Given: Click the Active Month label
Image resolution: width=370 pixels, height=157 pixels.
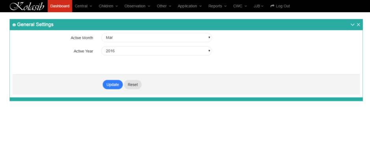Looking at the screenshot, I should point(82,38).
